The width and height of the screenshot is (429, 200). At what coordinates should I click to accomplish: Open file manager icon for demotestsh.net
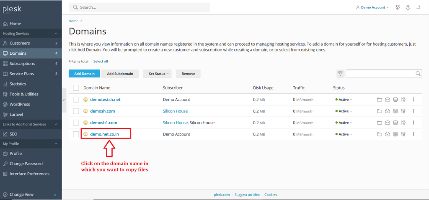[380, 100]
